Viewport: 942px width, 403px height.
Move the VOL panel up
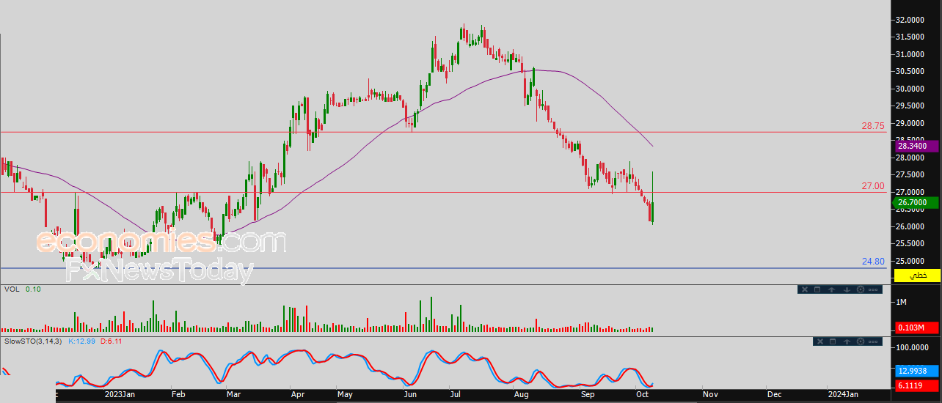(x=832, y=289)
